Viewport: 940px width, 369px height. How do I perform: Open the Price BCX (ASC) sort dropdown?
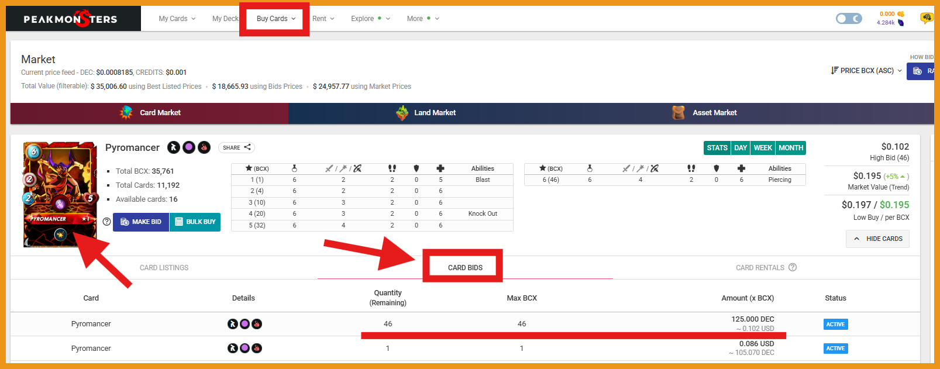click(x=866, y=71)
